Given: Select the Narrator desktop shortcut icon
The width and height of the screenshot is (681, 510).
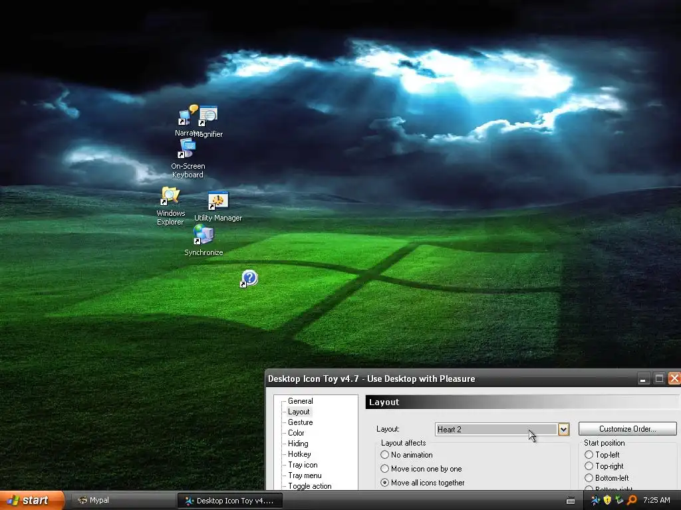Looking at the screenshot, I should pos(187,115).
